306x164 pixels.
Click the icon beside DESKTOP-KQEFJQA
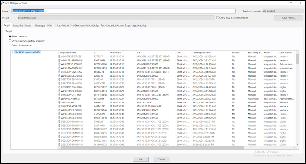click(x=59, y=106)
